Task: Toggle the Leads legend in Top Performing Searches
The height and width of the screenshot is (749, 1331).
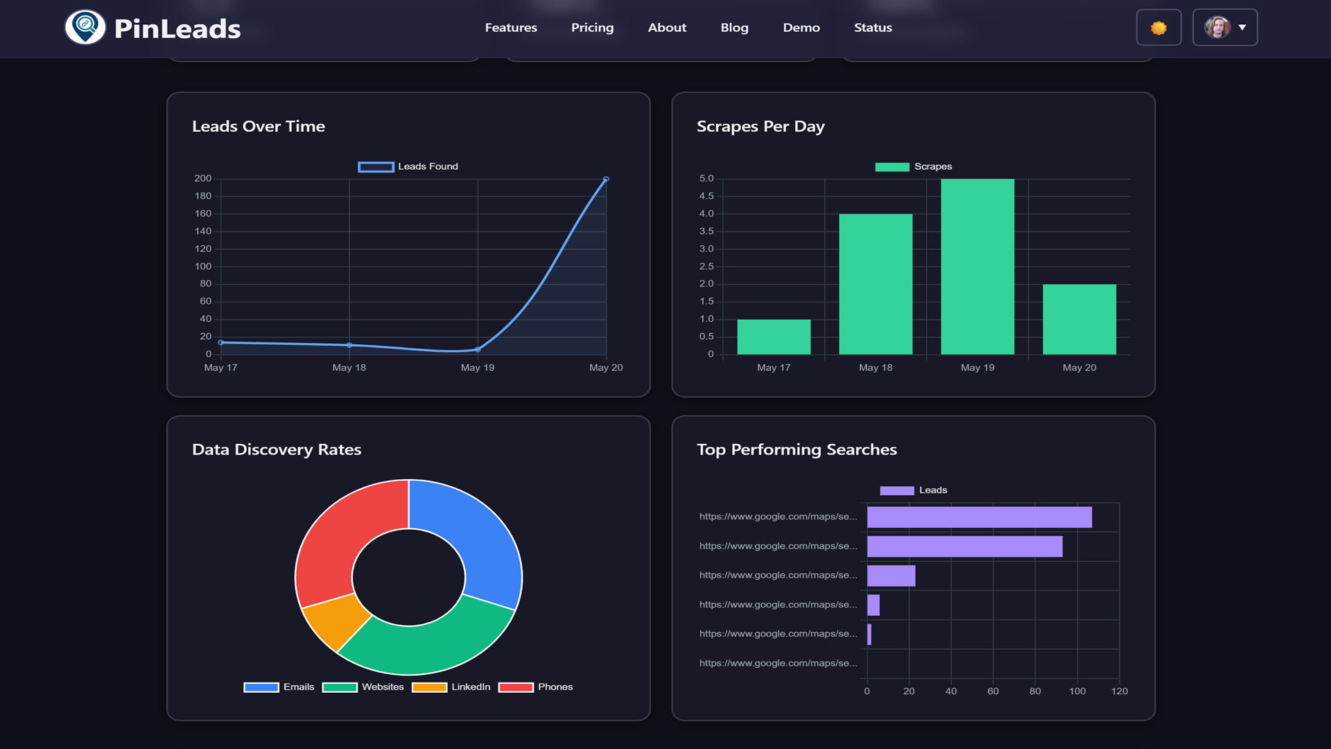Action: 914,490
